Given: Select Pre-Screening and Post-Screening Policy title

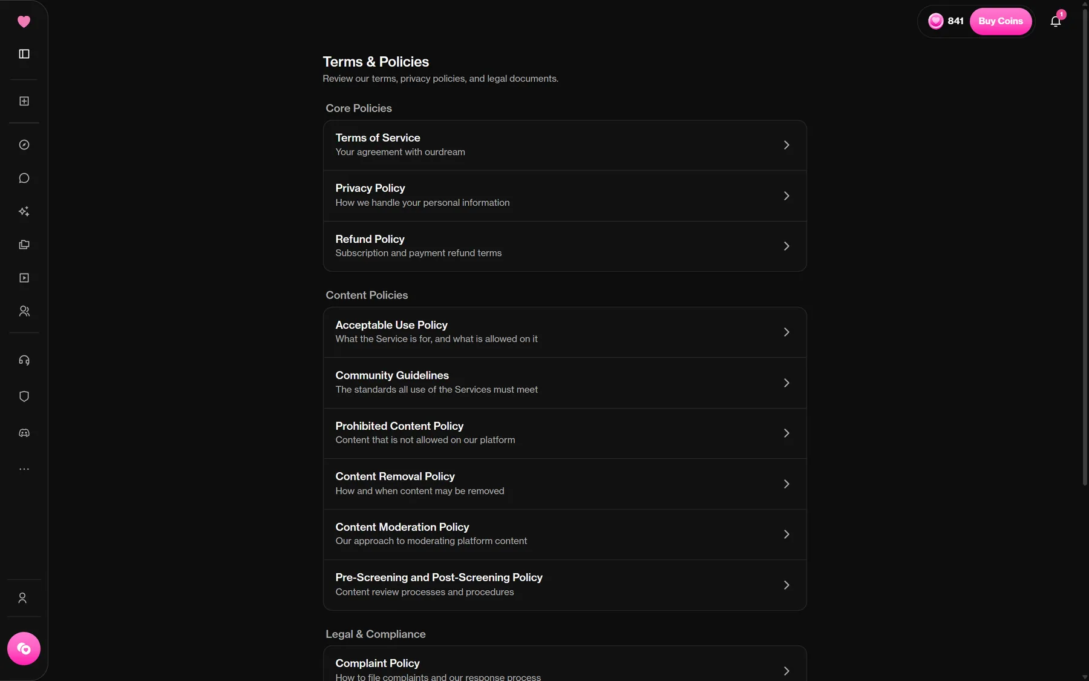Looking at the screenshot, I should (x=439, y=577).
